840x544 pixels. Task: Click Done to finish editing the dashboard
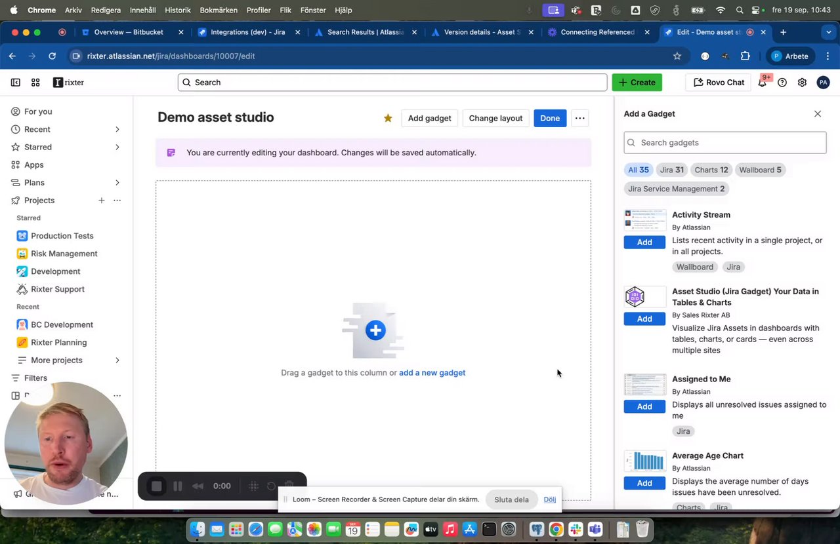[550, 118]
